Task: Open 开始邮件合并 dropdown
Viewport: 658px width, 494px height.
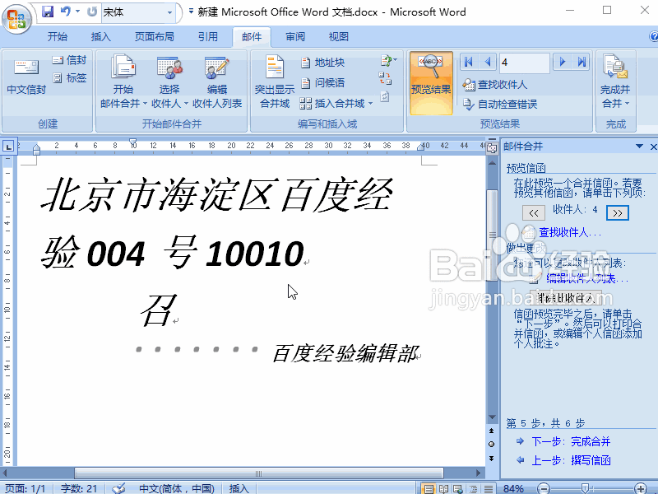Action: click(x=123, y=82)
